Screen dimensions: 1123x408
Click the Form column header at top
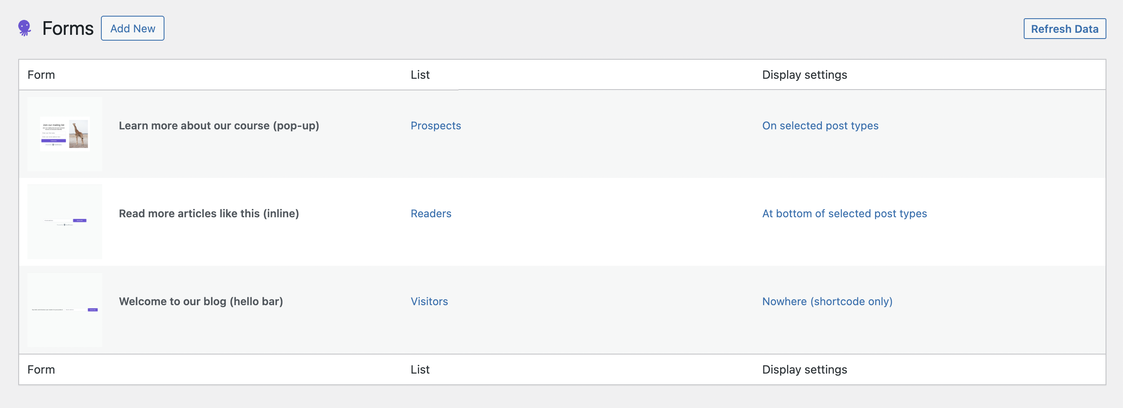click(41, 75)
